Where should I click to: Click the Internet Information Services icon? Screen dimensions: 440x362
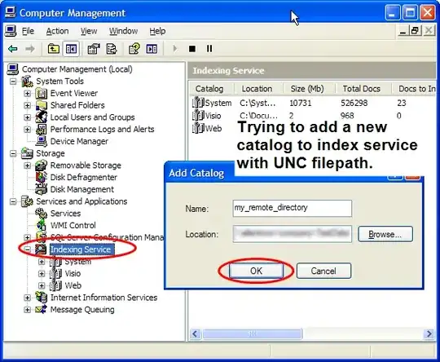(42, 298)
